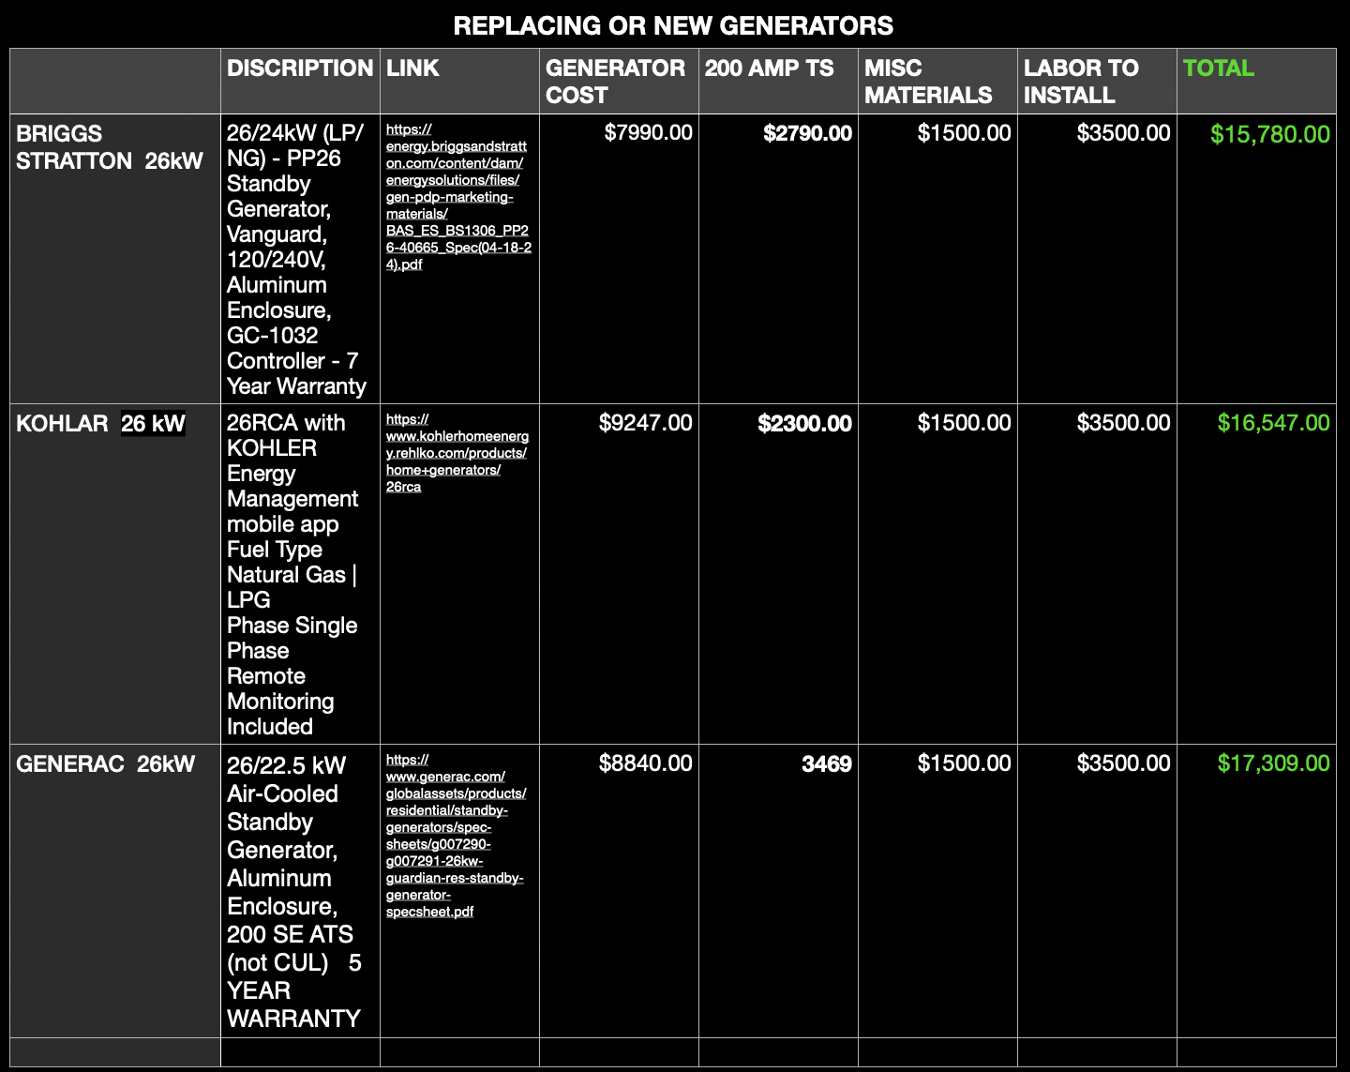Select misc materials $1500.00 in Generac row
Viewport: 1350px width, 1072px height.
[965, 763]
